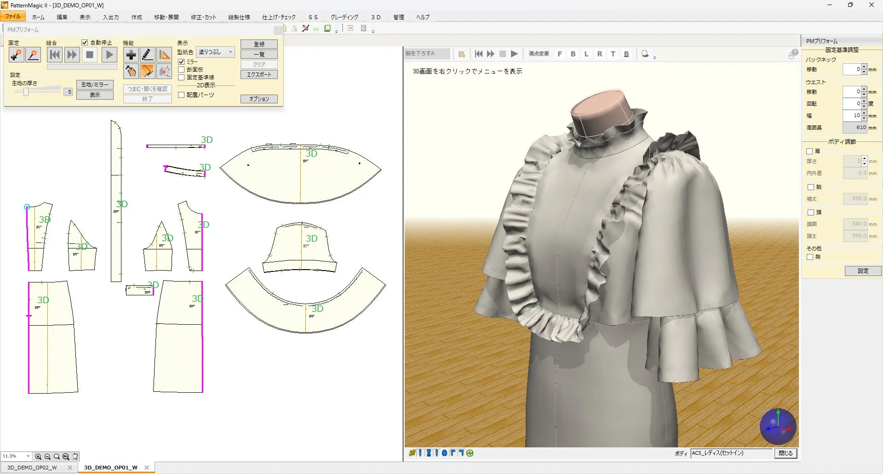This screenshot has height=474, width=883.
Task: Click the エクスポート button
Action: pyautogui.click(x=258, y=74)
